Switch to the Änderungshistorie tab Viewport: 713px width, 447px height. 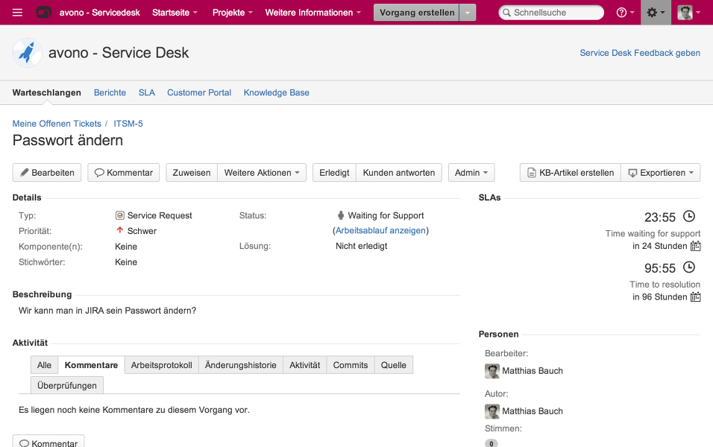(240, 365)
